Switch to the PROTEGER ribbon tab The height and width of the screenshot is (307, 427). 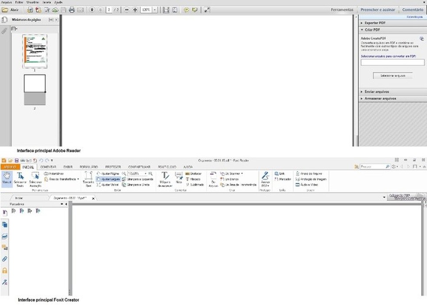tap(113, 167)
